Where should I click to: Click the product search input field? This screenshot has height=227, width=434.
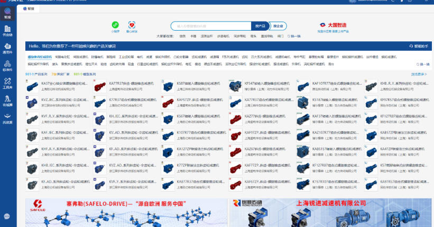coord(210,25)
